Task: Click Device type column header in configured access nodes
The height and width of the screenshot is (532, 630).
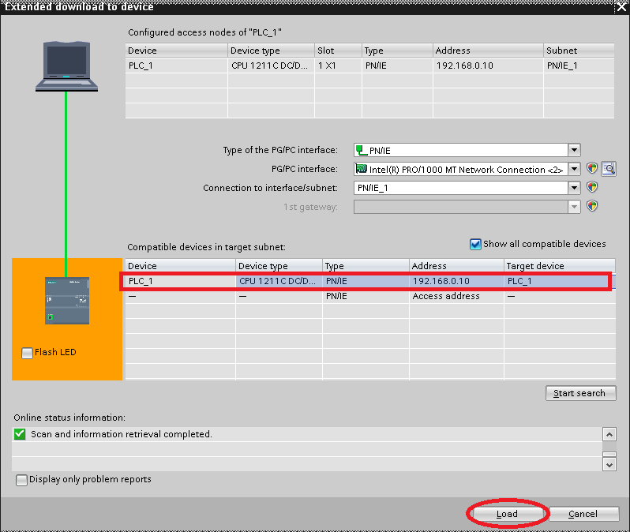Action: (x=270, y=51)
